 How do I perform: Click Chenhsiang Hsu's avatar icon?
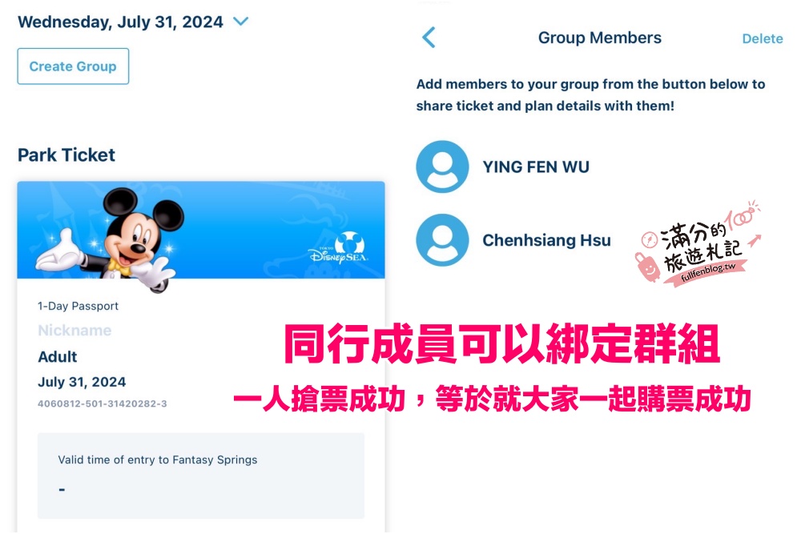pyautogui.click(x=442, y=240)
